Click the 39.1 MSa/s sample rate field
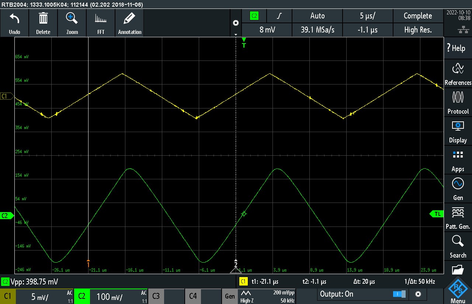Image resolution: width=472 pixels, height=304 pixels. point(317,30)
